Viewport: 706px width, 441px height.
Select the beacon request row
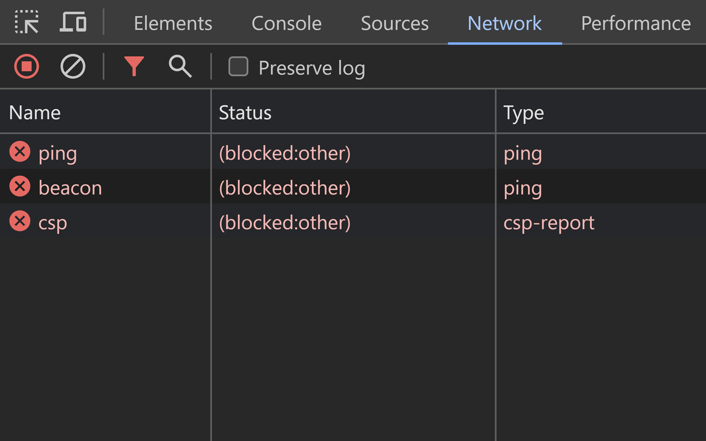[x=70, y=187]
